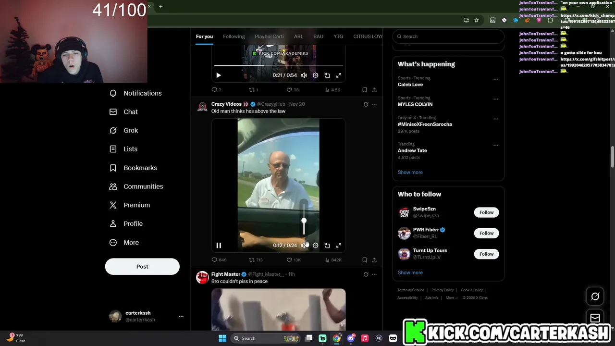This screenshot has height=346, width=615.
Task: Show more under What's happening
Action: point(410,173)
